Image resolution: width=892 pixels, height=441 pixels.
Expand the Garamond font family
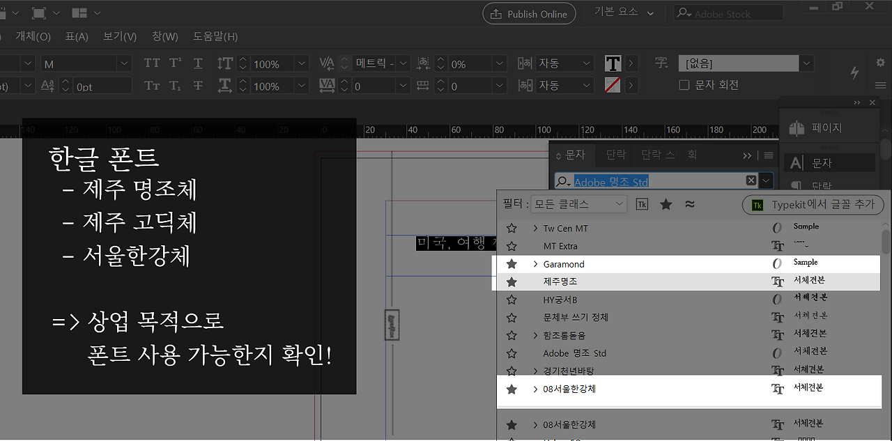[x=535, y=264]
